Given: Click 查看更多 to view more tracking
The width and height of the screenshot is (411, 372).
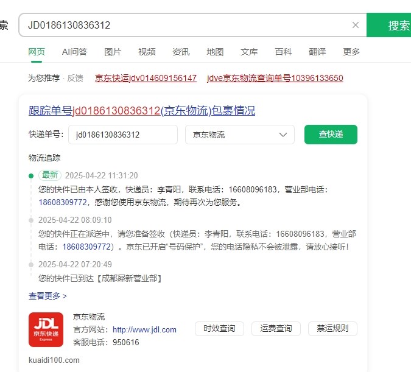Looking at the screenshot, I should tap(47, 296).
